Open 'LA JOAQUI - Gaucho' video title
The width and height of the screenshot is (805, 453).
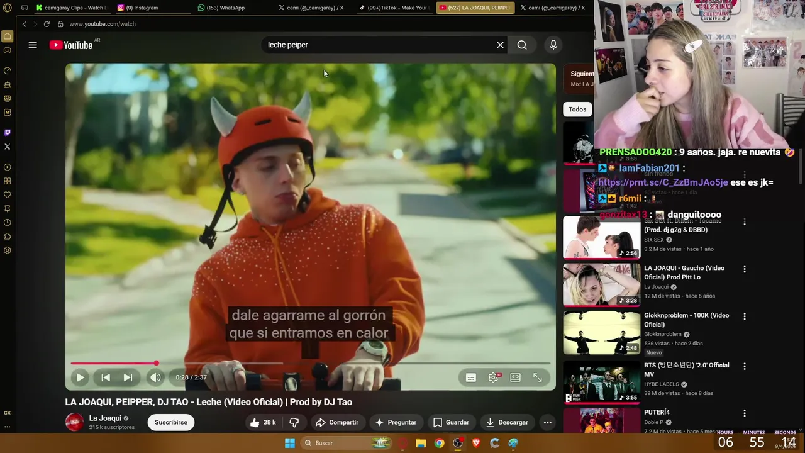pos(684,272)
